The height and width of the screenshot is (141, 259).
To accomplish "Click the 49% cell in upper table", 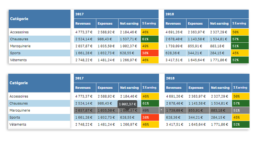I will point(150,46).
